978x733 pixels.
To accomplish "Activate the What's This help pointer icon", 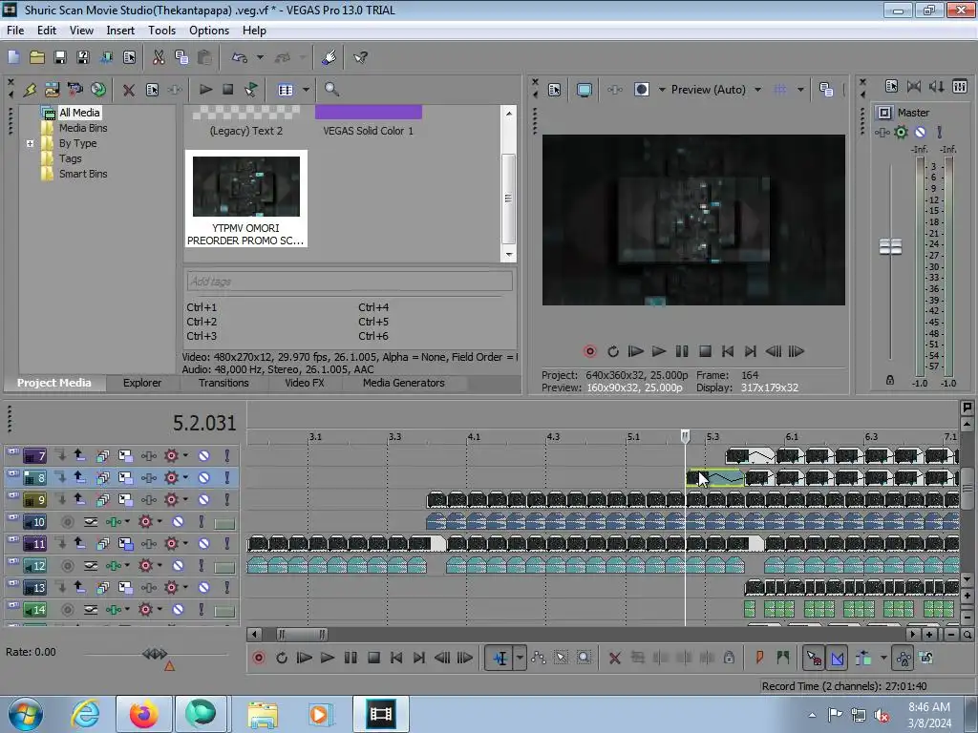I will coord(360,57).
